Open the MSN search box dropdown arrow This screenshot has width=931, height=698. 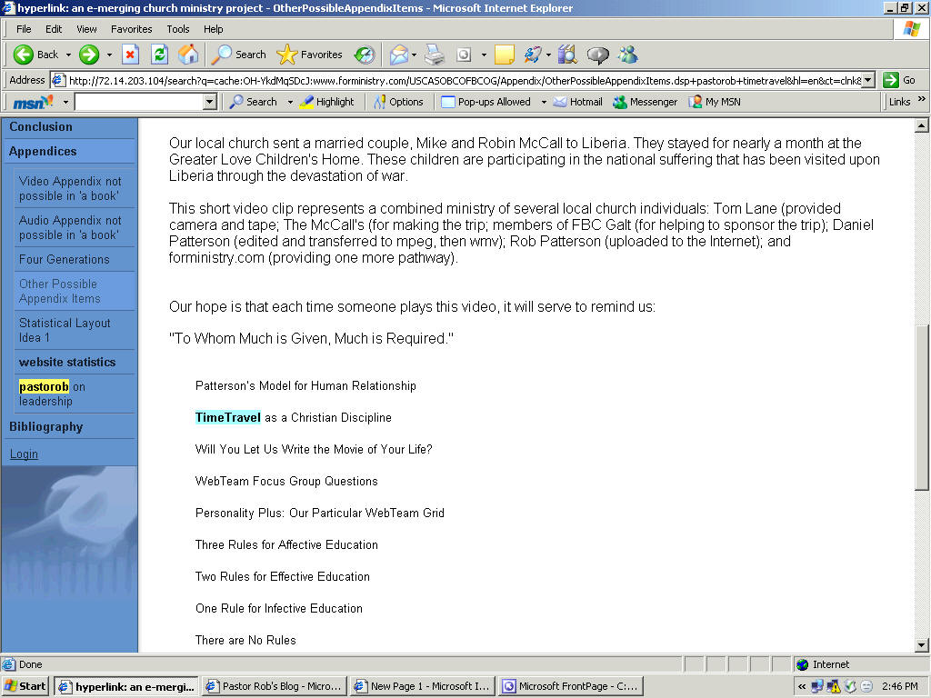210,102
